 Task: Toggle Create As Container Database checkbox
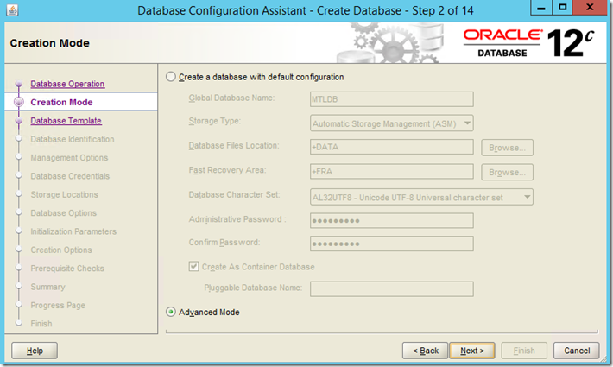coord(193,267)
